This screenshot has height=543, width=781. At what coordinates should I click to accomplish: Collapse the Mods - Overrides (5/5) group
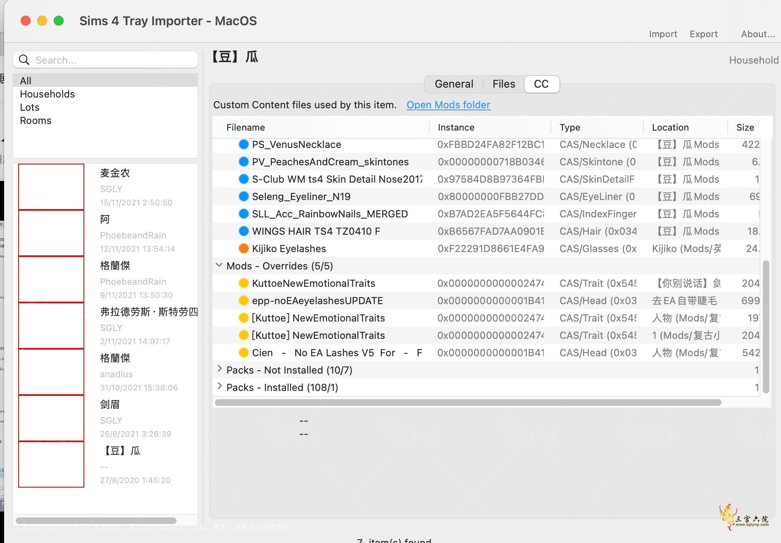pos(219,265)
